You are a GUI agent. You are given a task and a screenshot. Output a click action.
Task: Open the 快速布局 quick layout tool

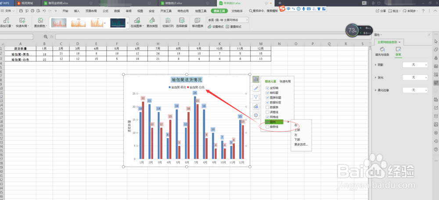(22, 23)
